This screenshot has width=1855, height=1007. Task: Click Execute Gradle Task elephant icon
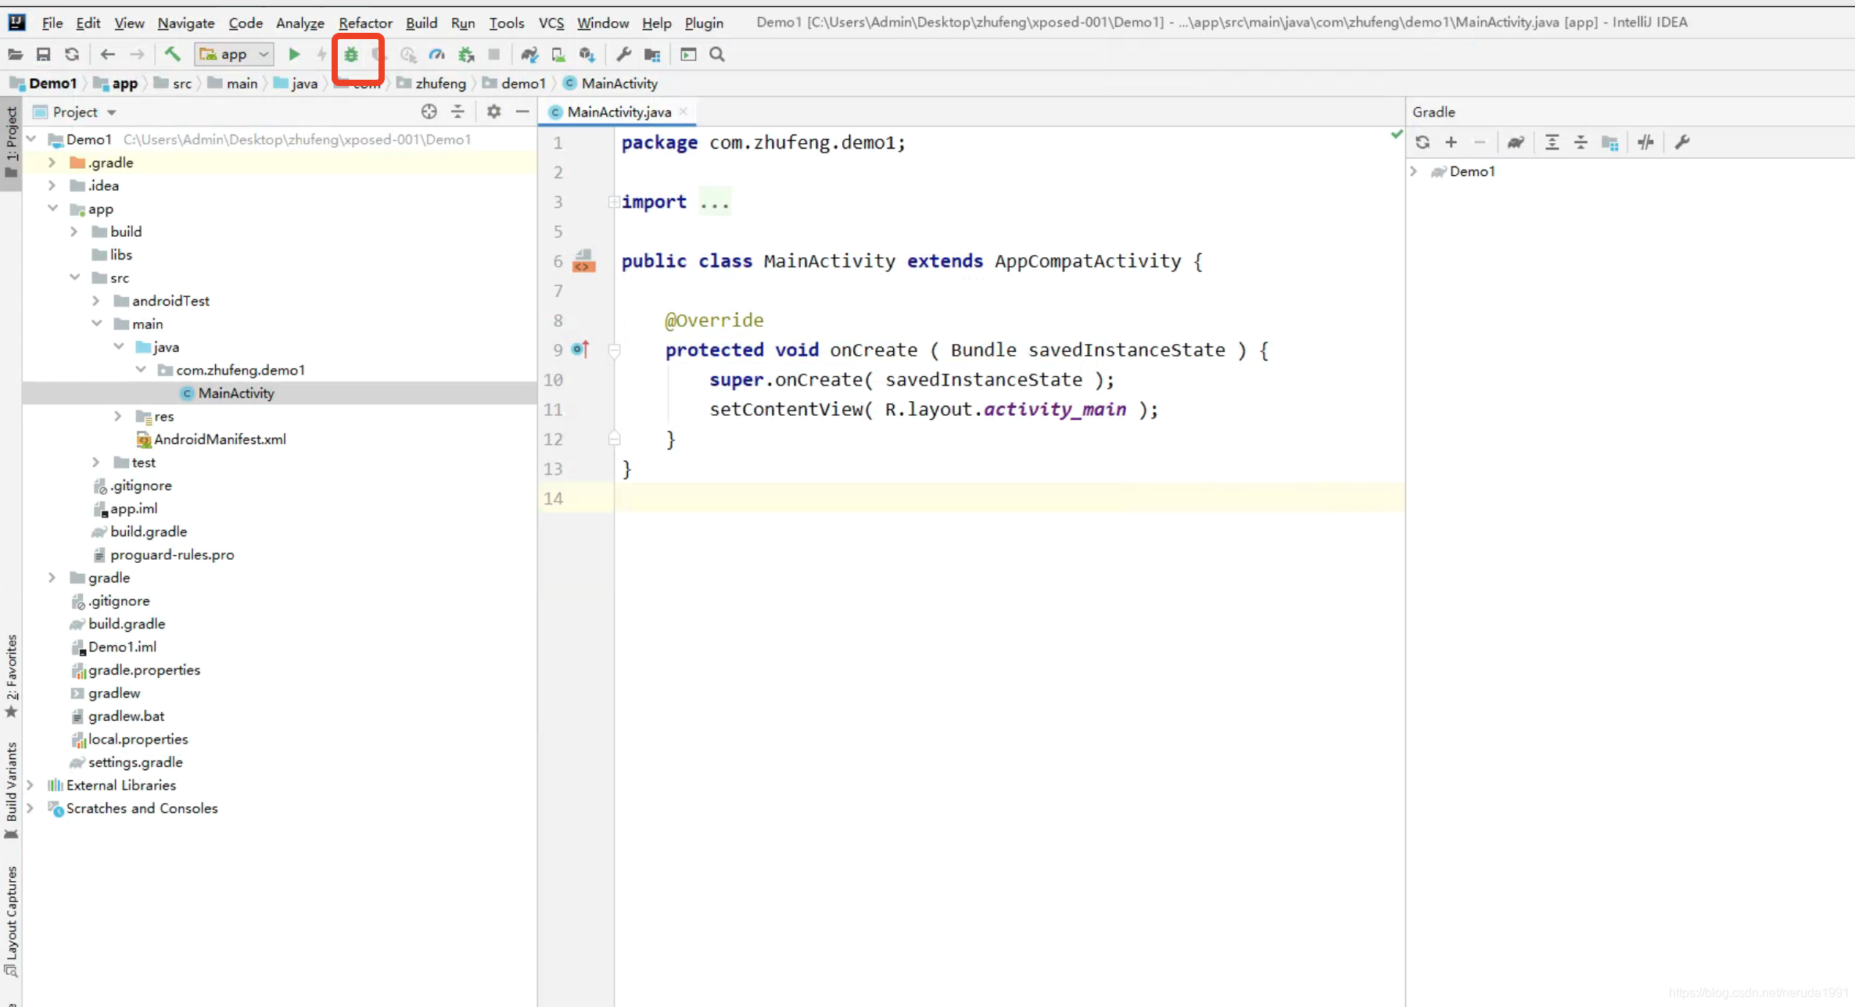1516,142
